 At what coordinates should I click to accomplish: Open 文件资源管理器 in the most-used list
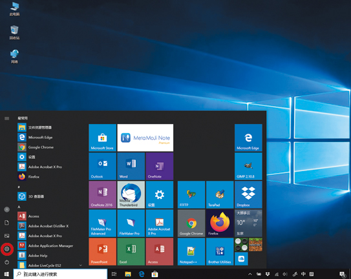pos(50,127)
